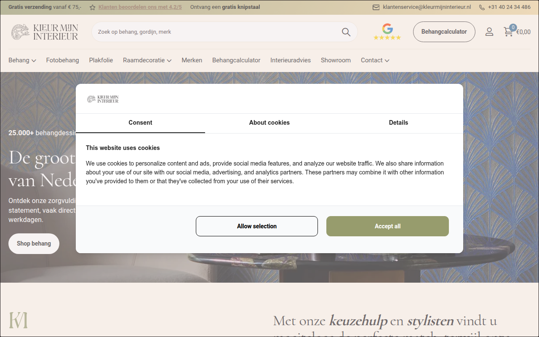The height and width of the screenshot is (337, 539).
Task: Open the Showroom menu item
Action: tap(336, 60)
